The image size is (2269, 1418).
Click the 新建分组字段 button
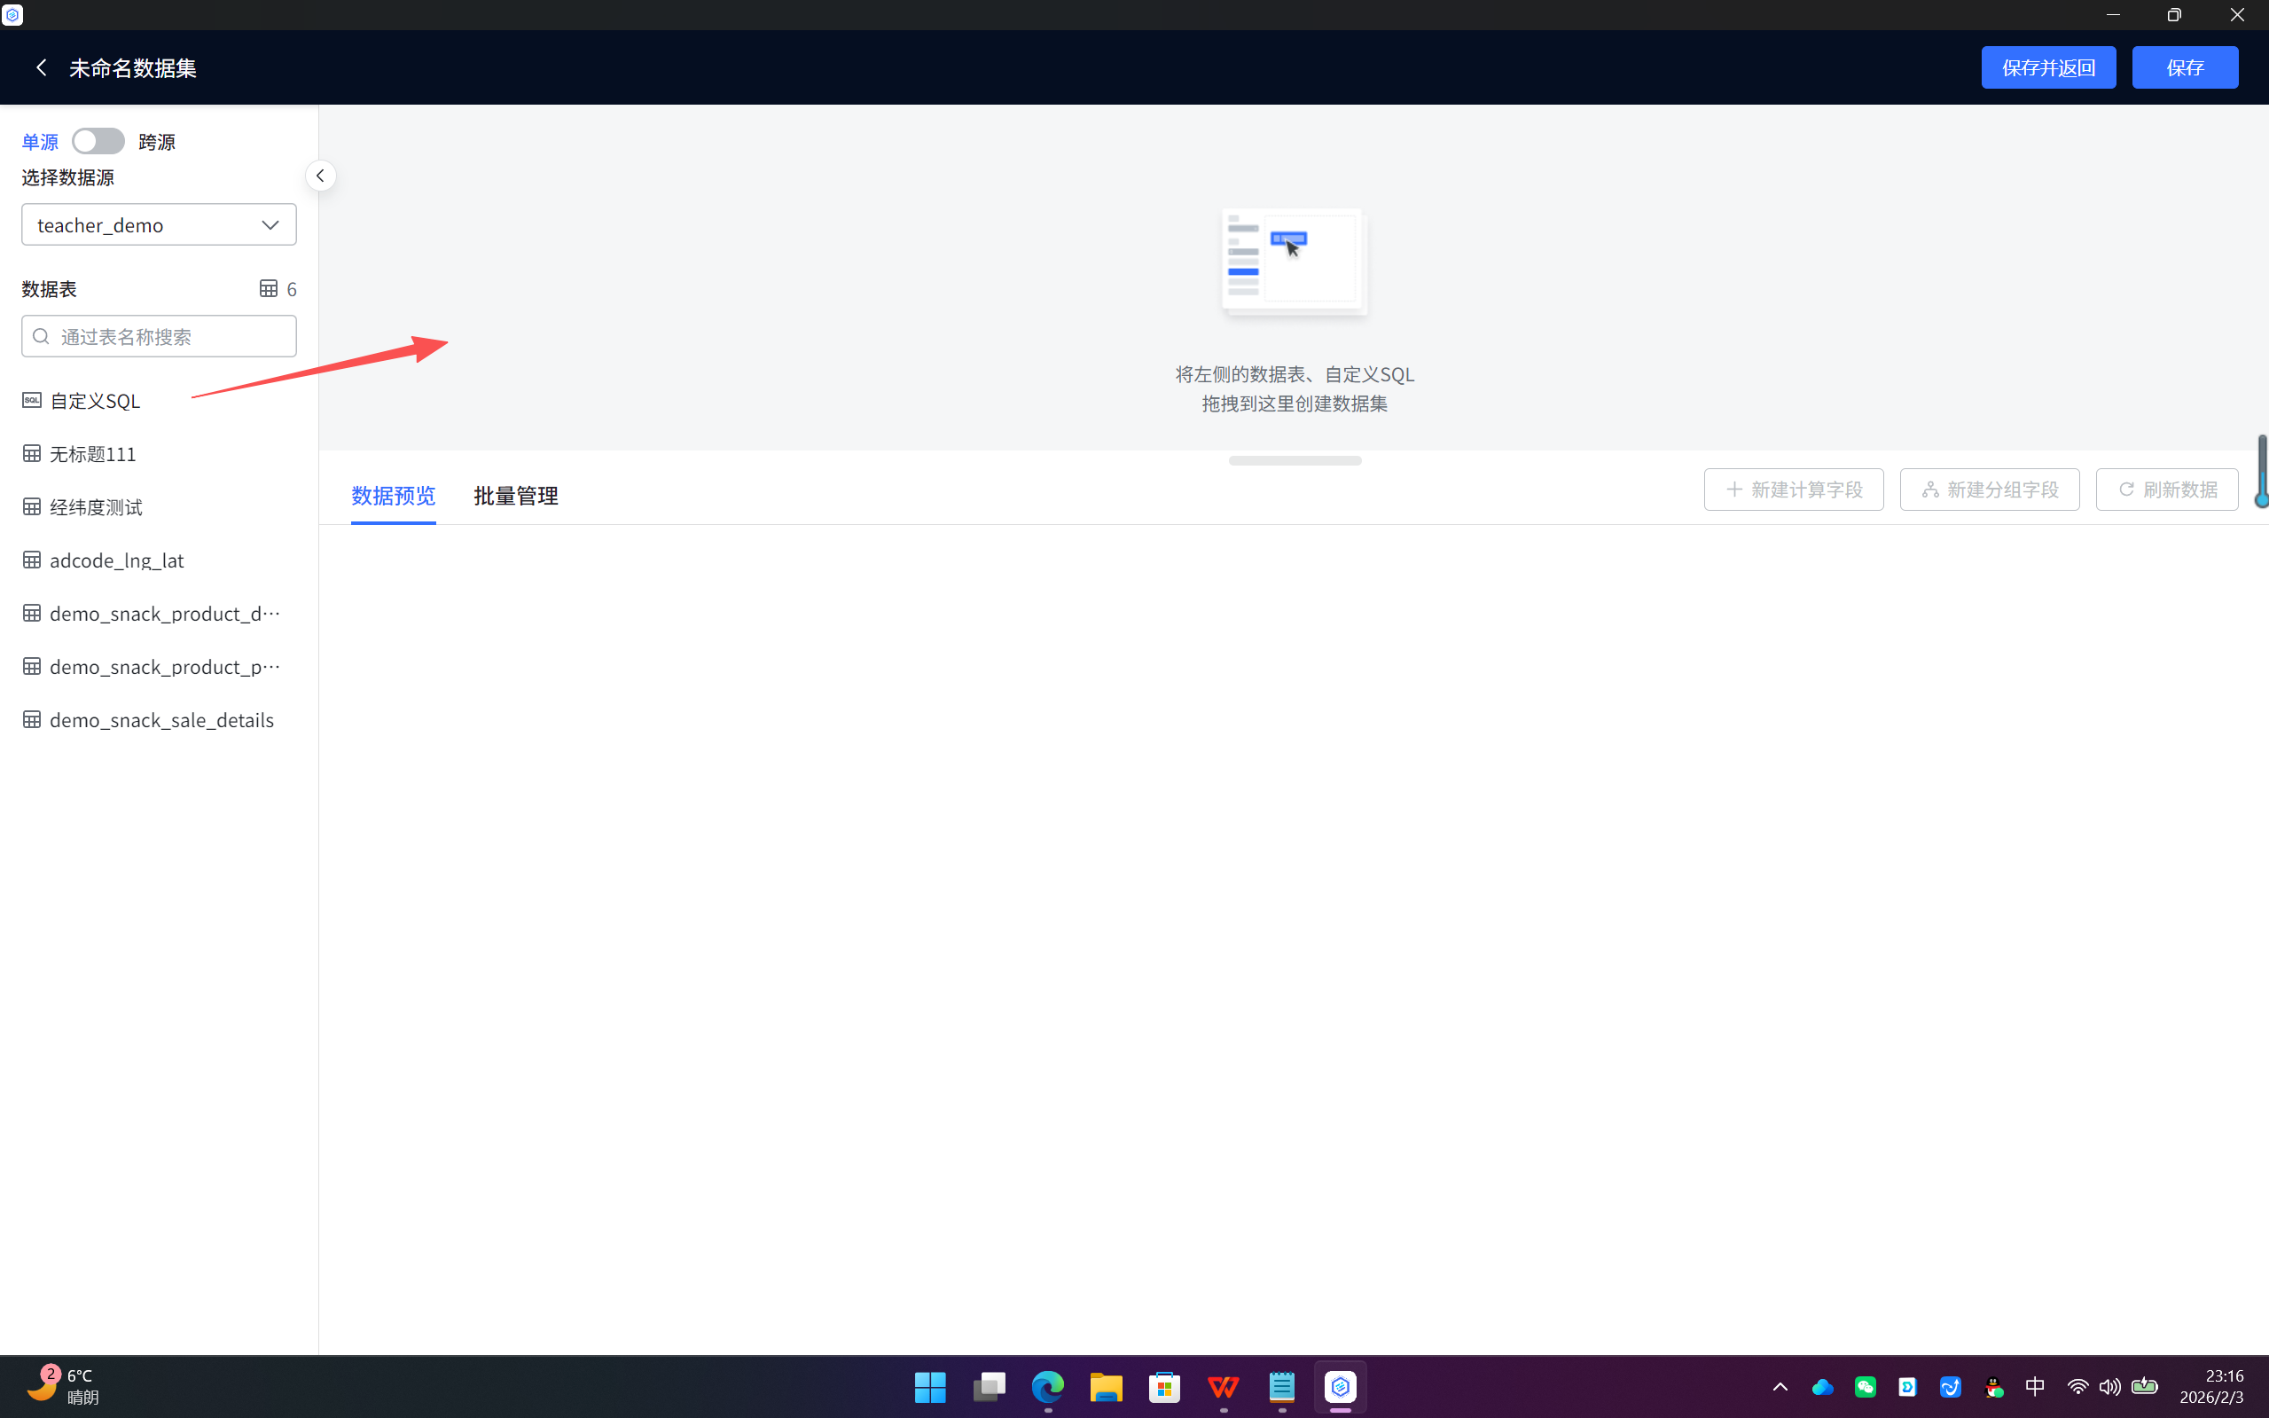[x=1989, y=490]
